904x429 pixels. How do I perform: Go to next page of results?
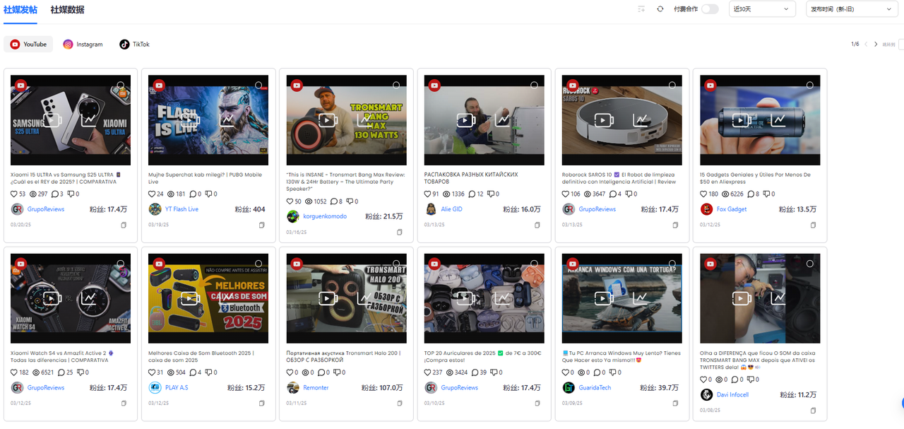click(x=876, y=45)
